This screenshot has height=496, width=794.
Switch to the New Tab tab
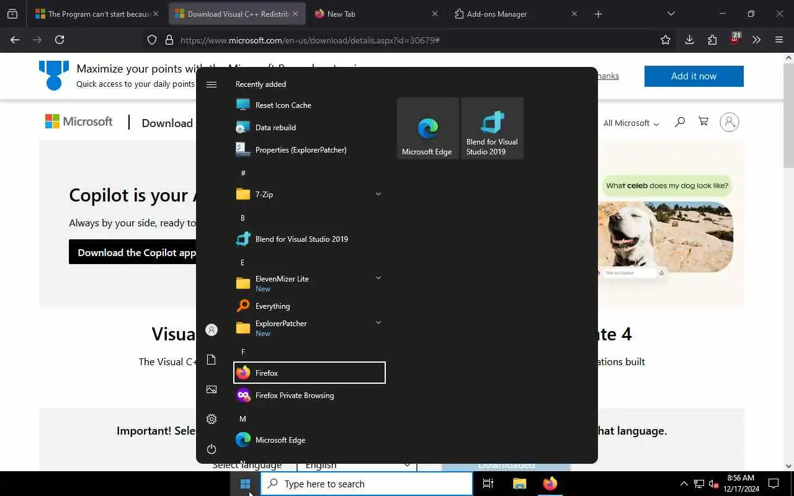point(376,14)
